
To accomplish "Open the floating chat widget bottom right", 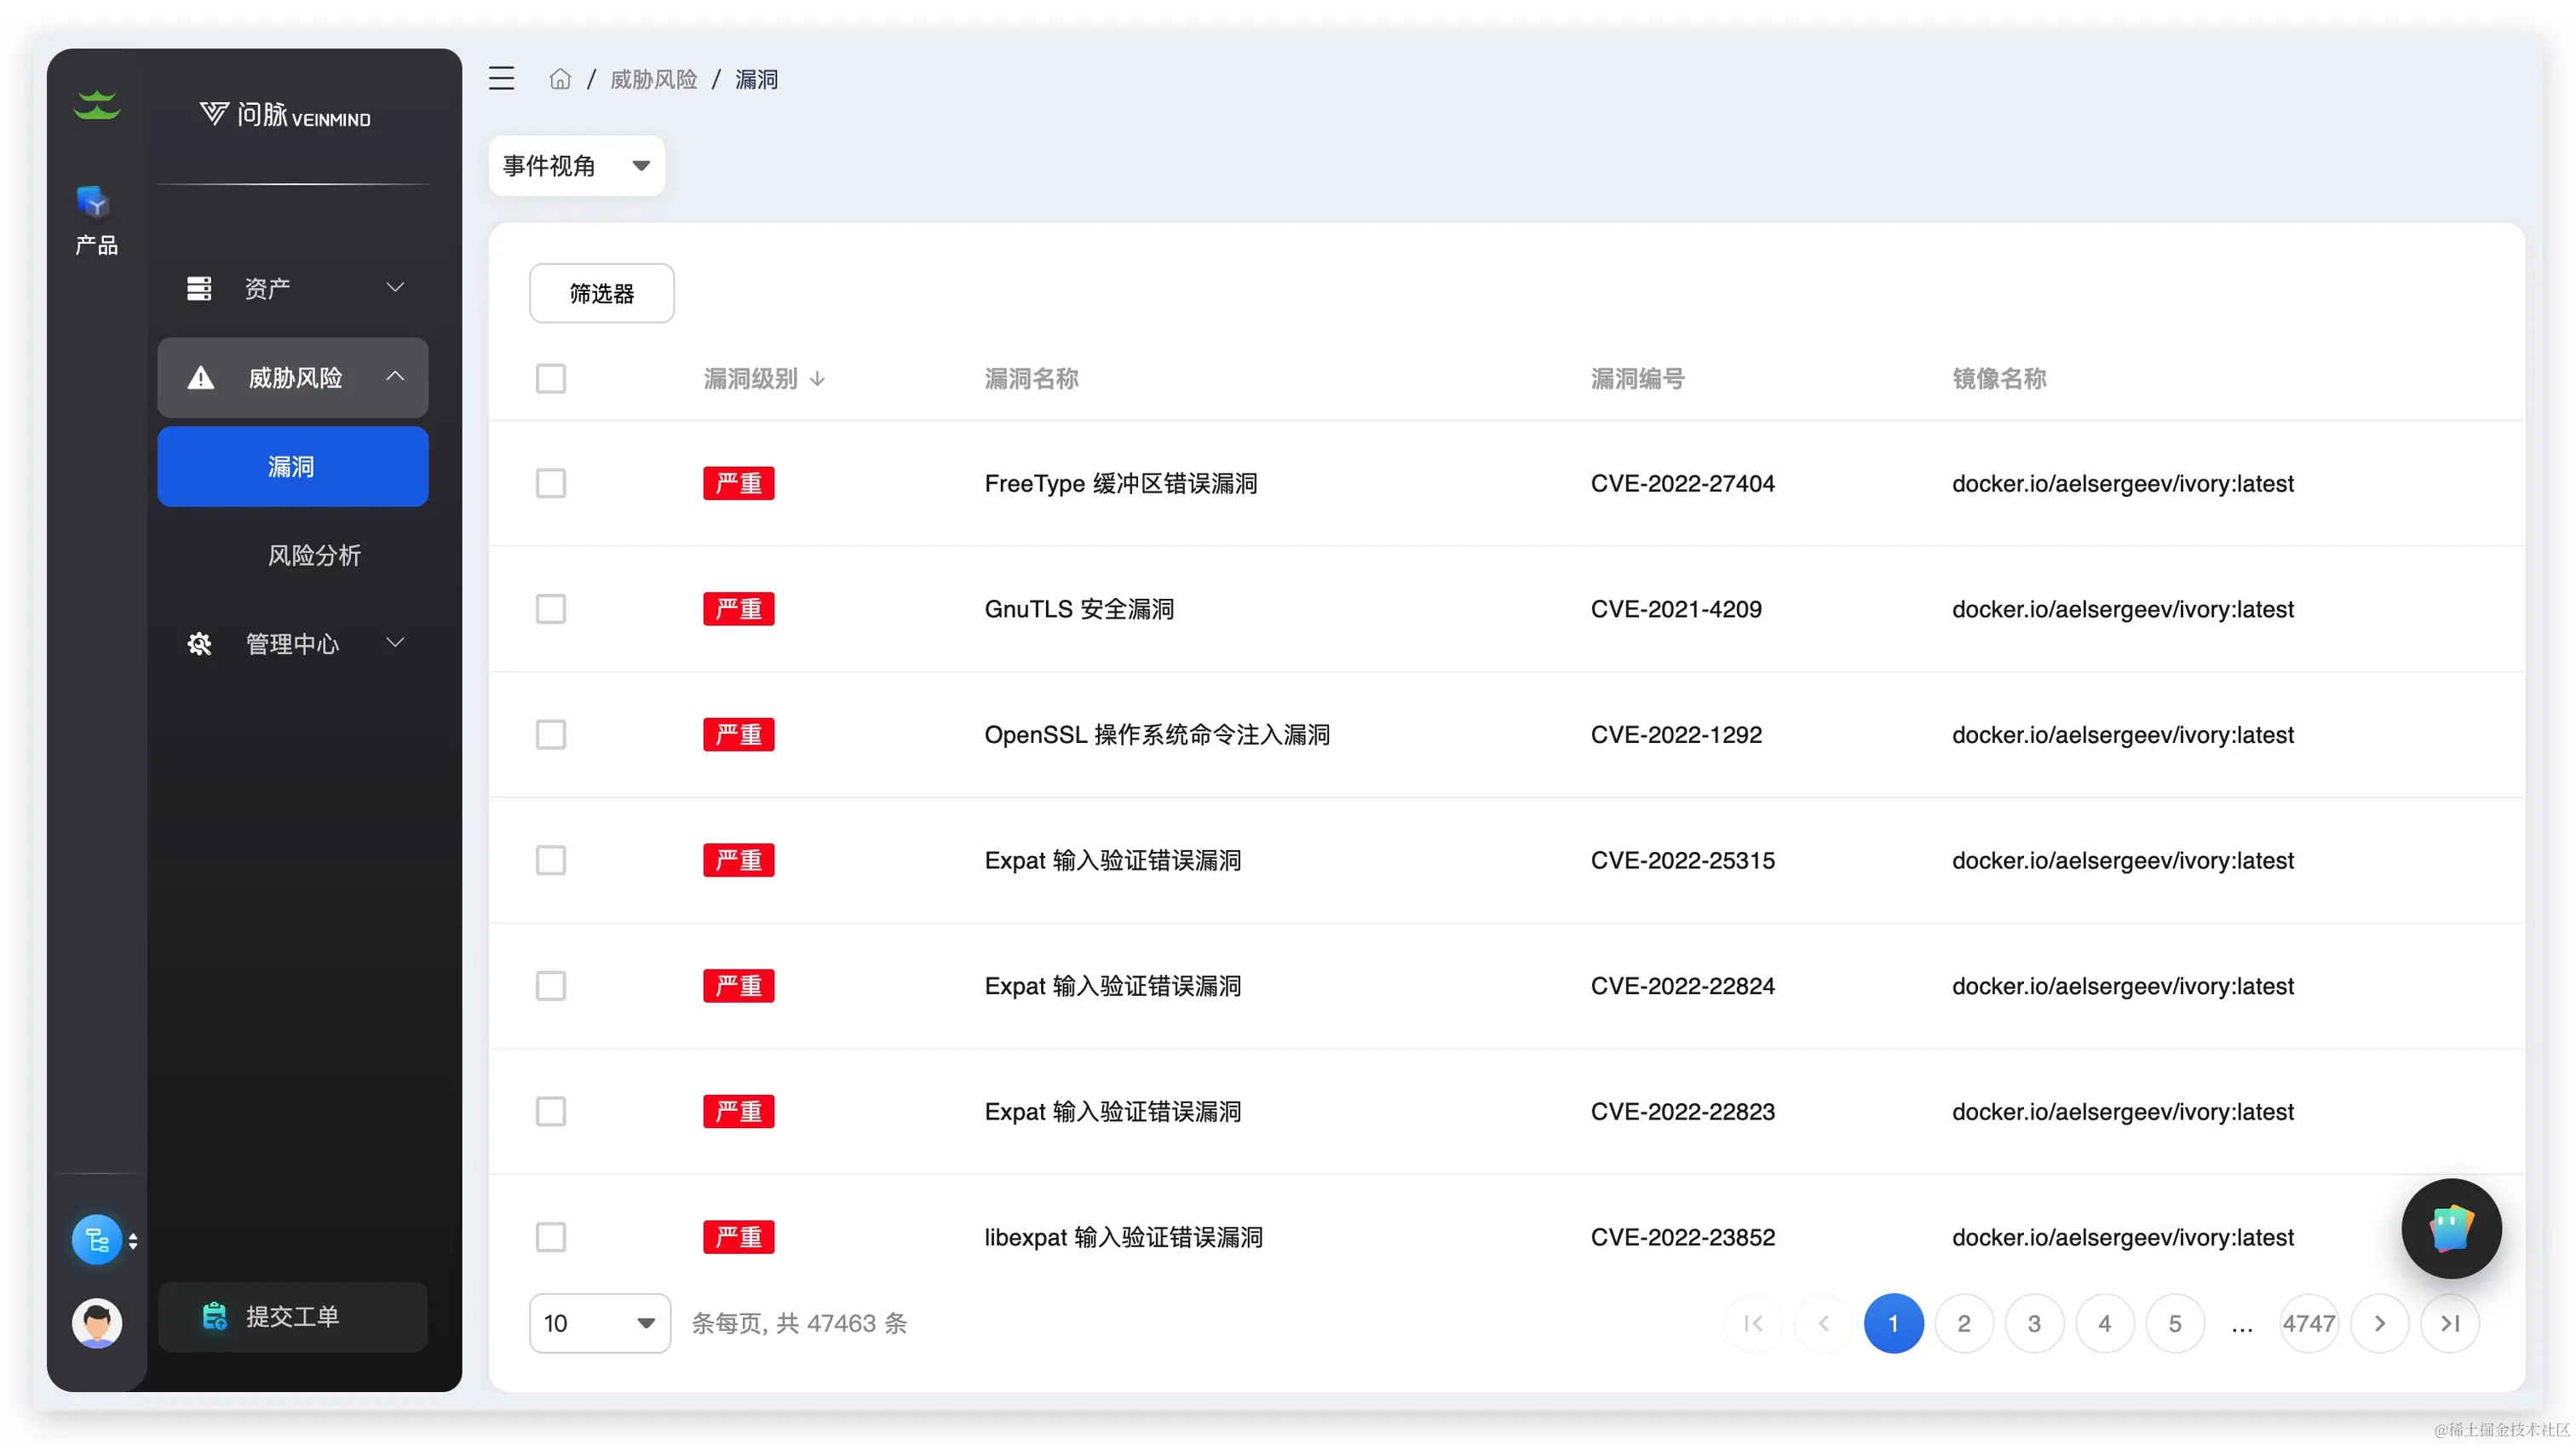I will pos(2452,1229).
